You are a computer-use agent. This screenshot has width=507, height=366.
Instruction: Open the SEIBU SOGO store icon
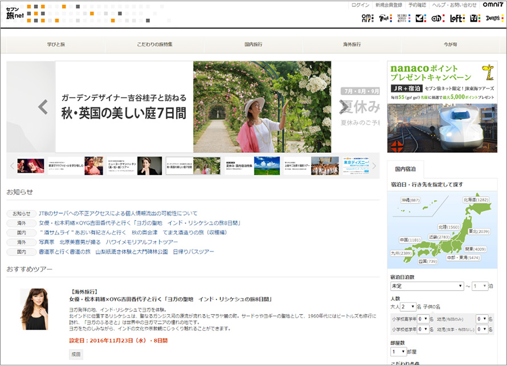coord(403,18)
